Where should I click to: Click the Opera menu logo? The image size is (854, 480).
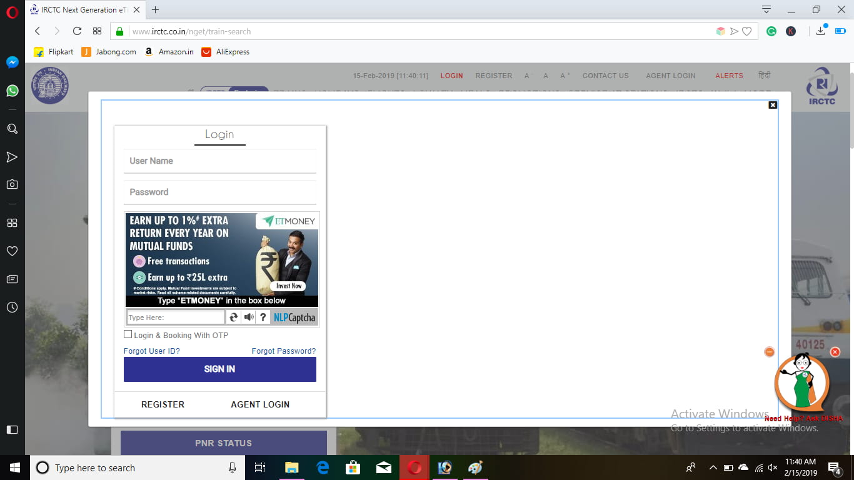tap(12, 12)
